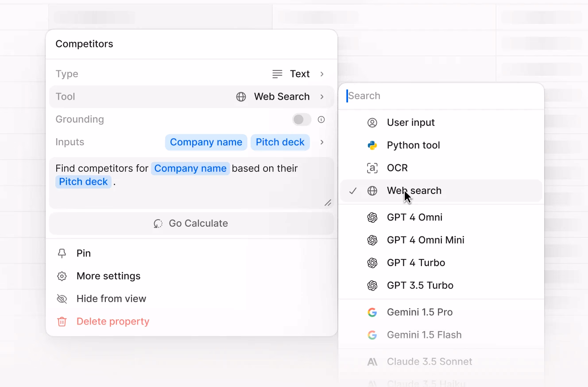The image size is (588, 387).
Task: Click the red trash icon
Action: (62, 321)
